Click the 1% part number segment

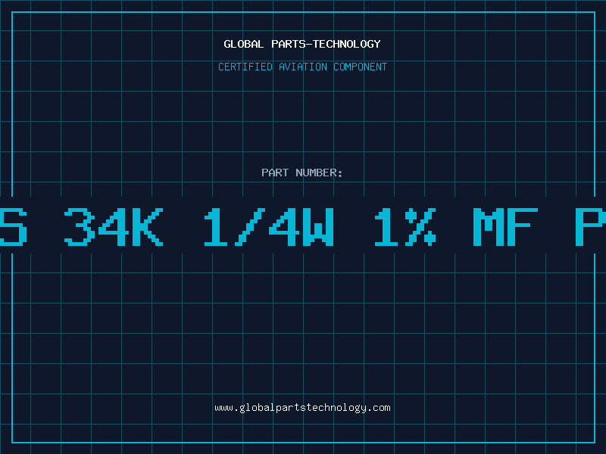[405, 227]
